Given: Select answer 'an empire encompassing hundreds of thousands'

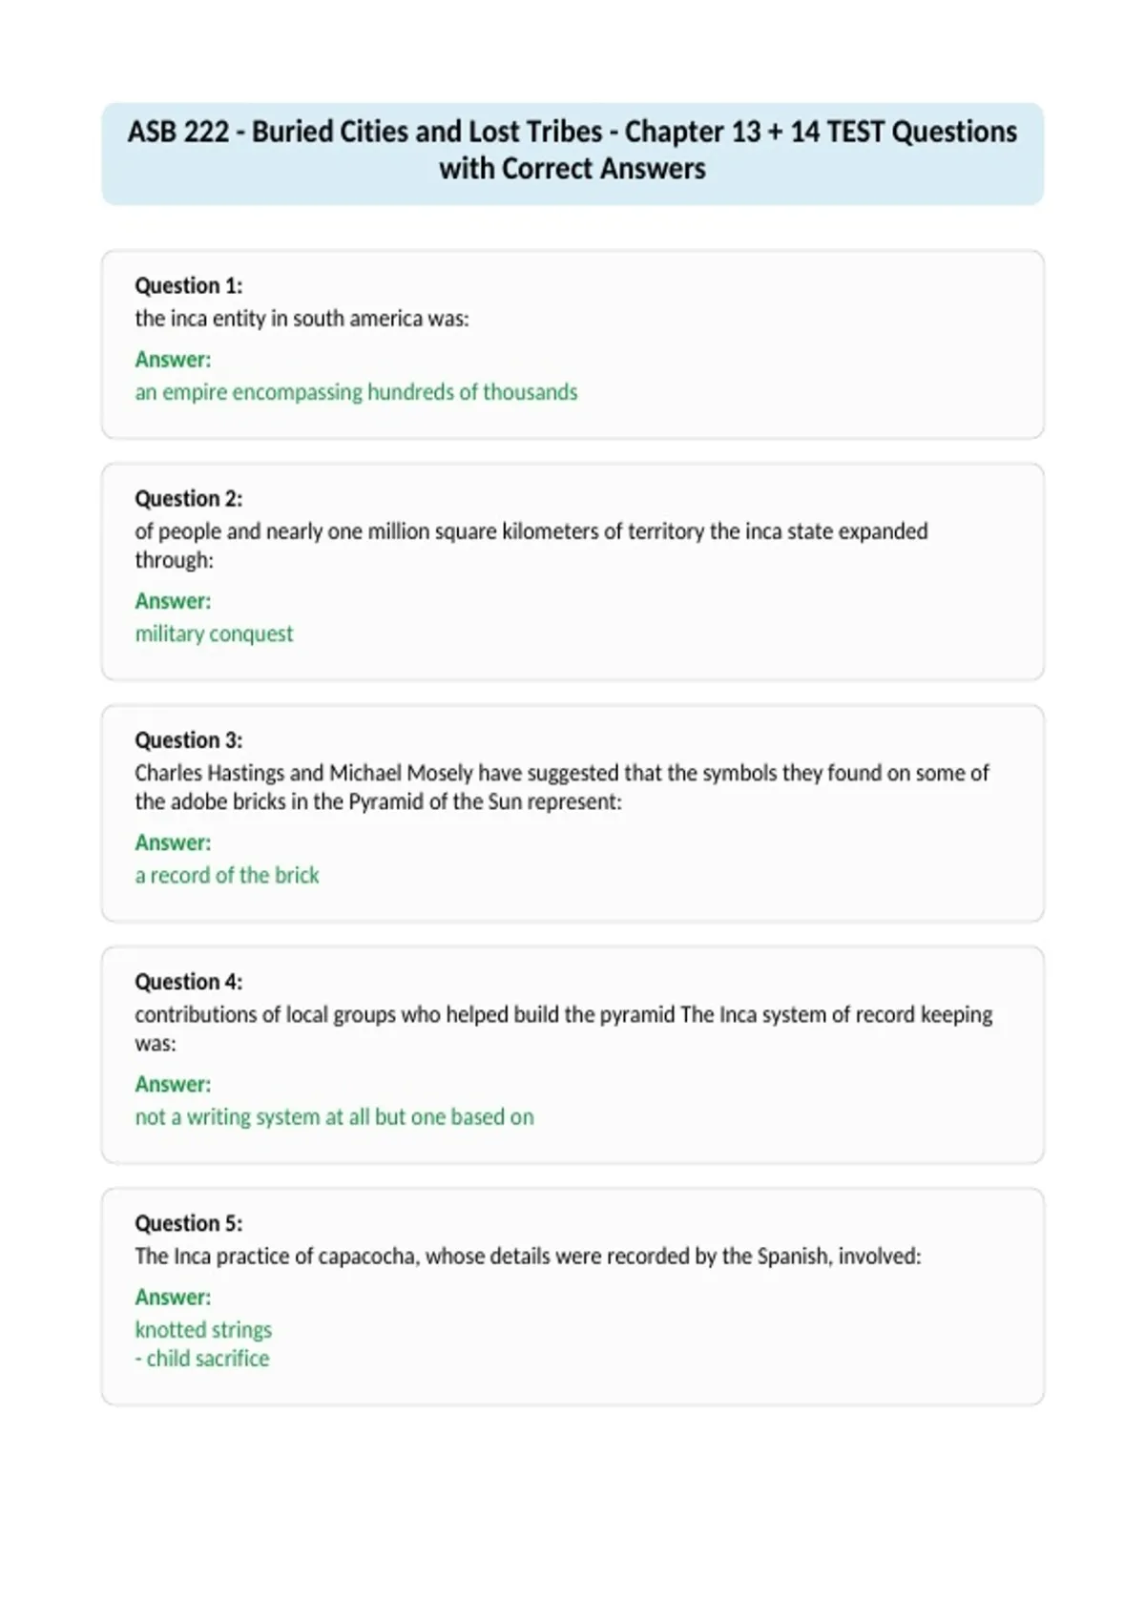Looking at the screenshot, I should click(356, 392).
